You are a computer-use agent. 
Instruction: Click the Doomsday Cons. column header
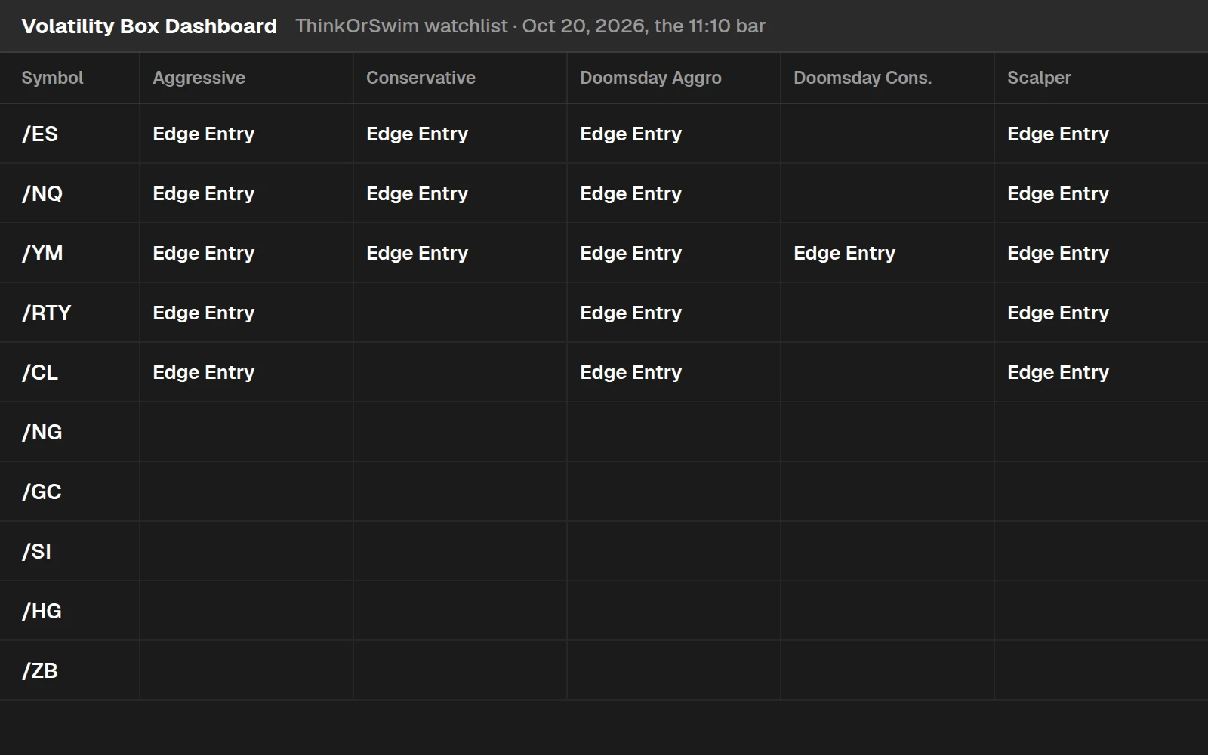[x=887, y=78]
